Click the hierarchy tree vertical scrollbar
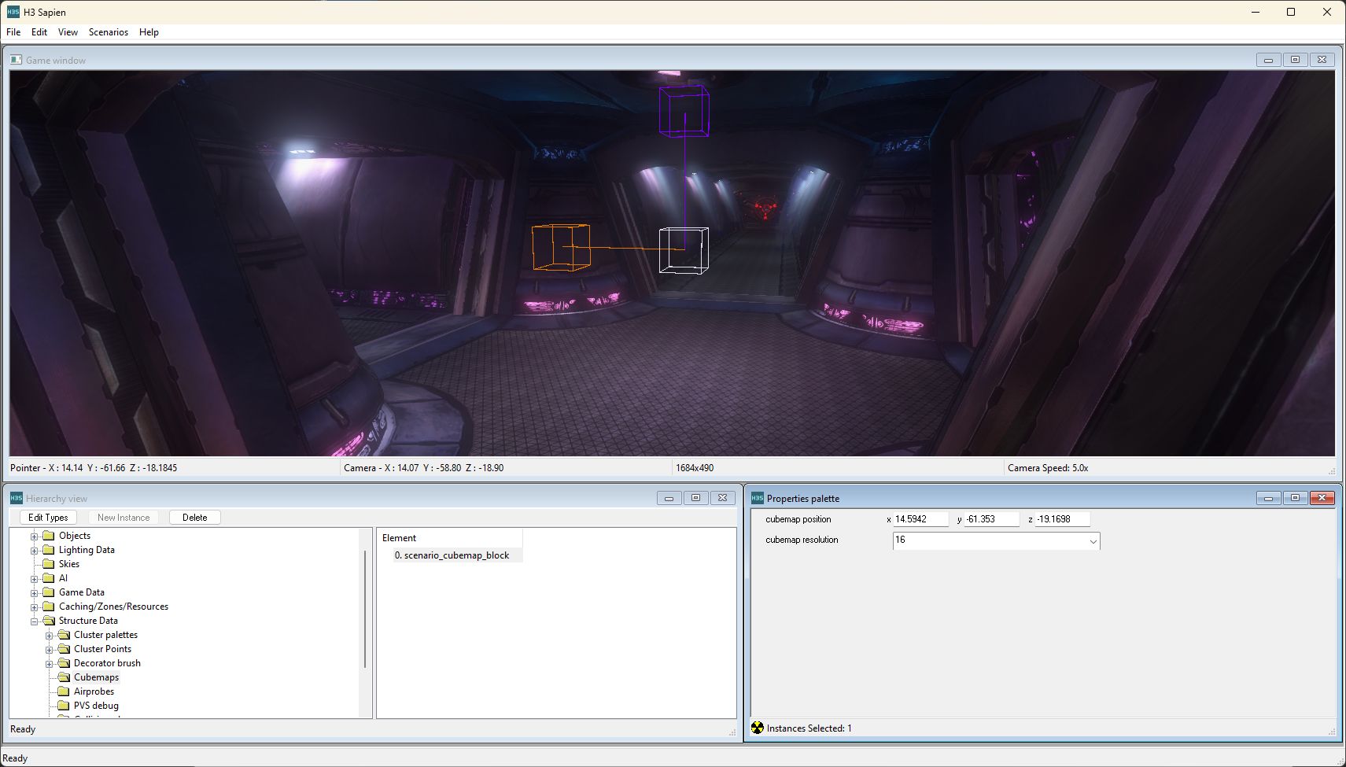1346x767 pixels. 365,610
